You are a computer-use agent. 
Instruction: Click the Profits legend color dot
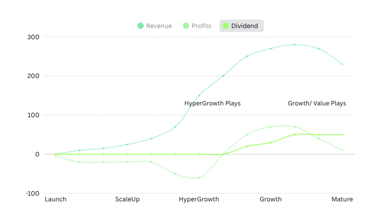[x=186, y=26]
